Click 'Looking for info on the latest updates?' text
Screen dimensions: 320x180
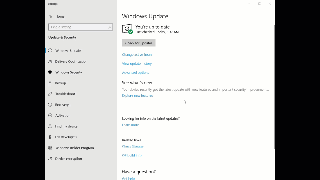click(x=151, y=118)
